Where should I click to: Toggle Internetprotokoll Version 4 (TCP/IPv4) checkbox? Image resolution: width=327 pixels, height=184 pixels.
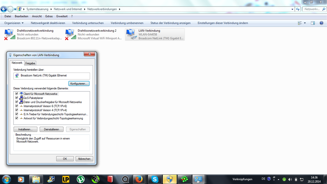click(17, 110)
